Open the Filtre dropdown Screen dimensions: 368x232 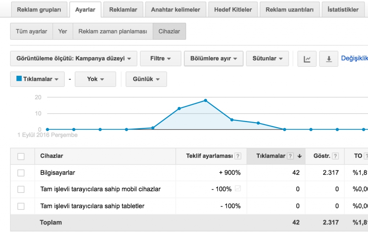(x=160, y=59)
